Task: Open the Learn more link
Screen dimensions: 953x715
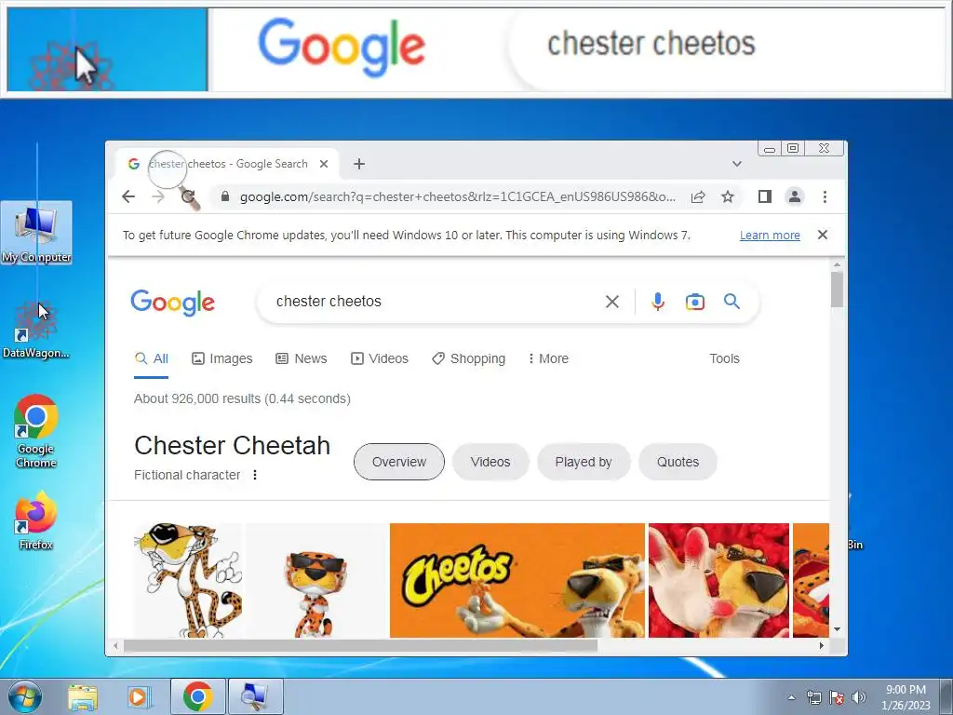Action: point(770,236)
